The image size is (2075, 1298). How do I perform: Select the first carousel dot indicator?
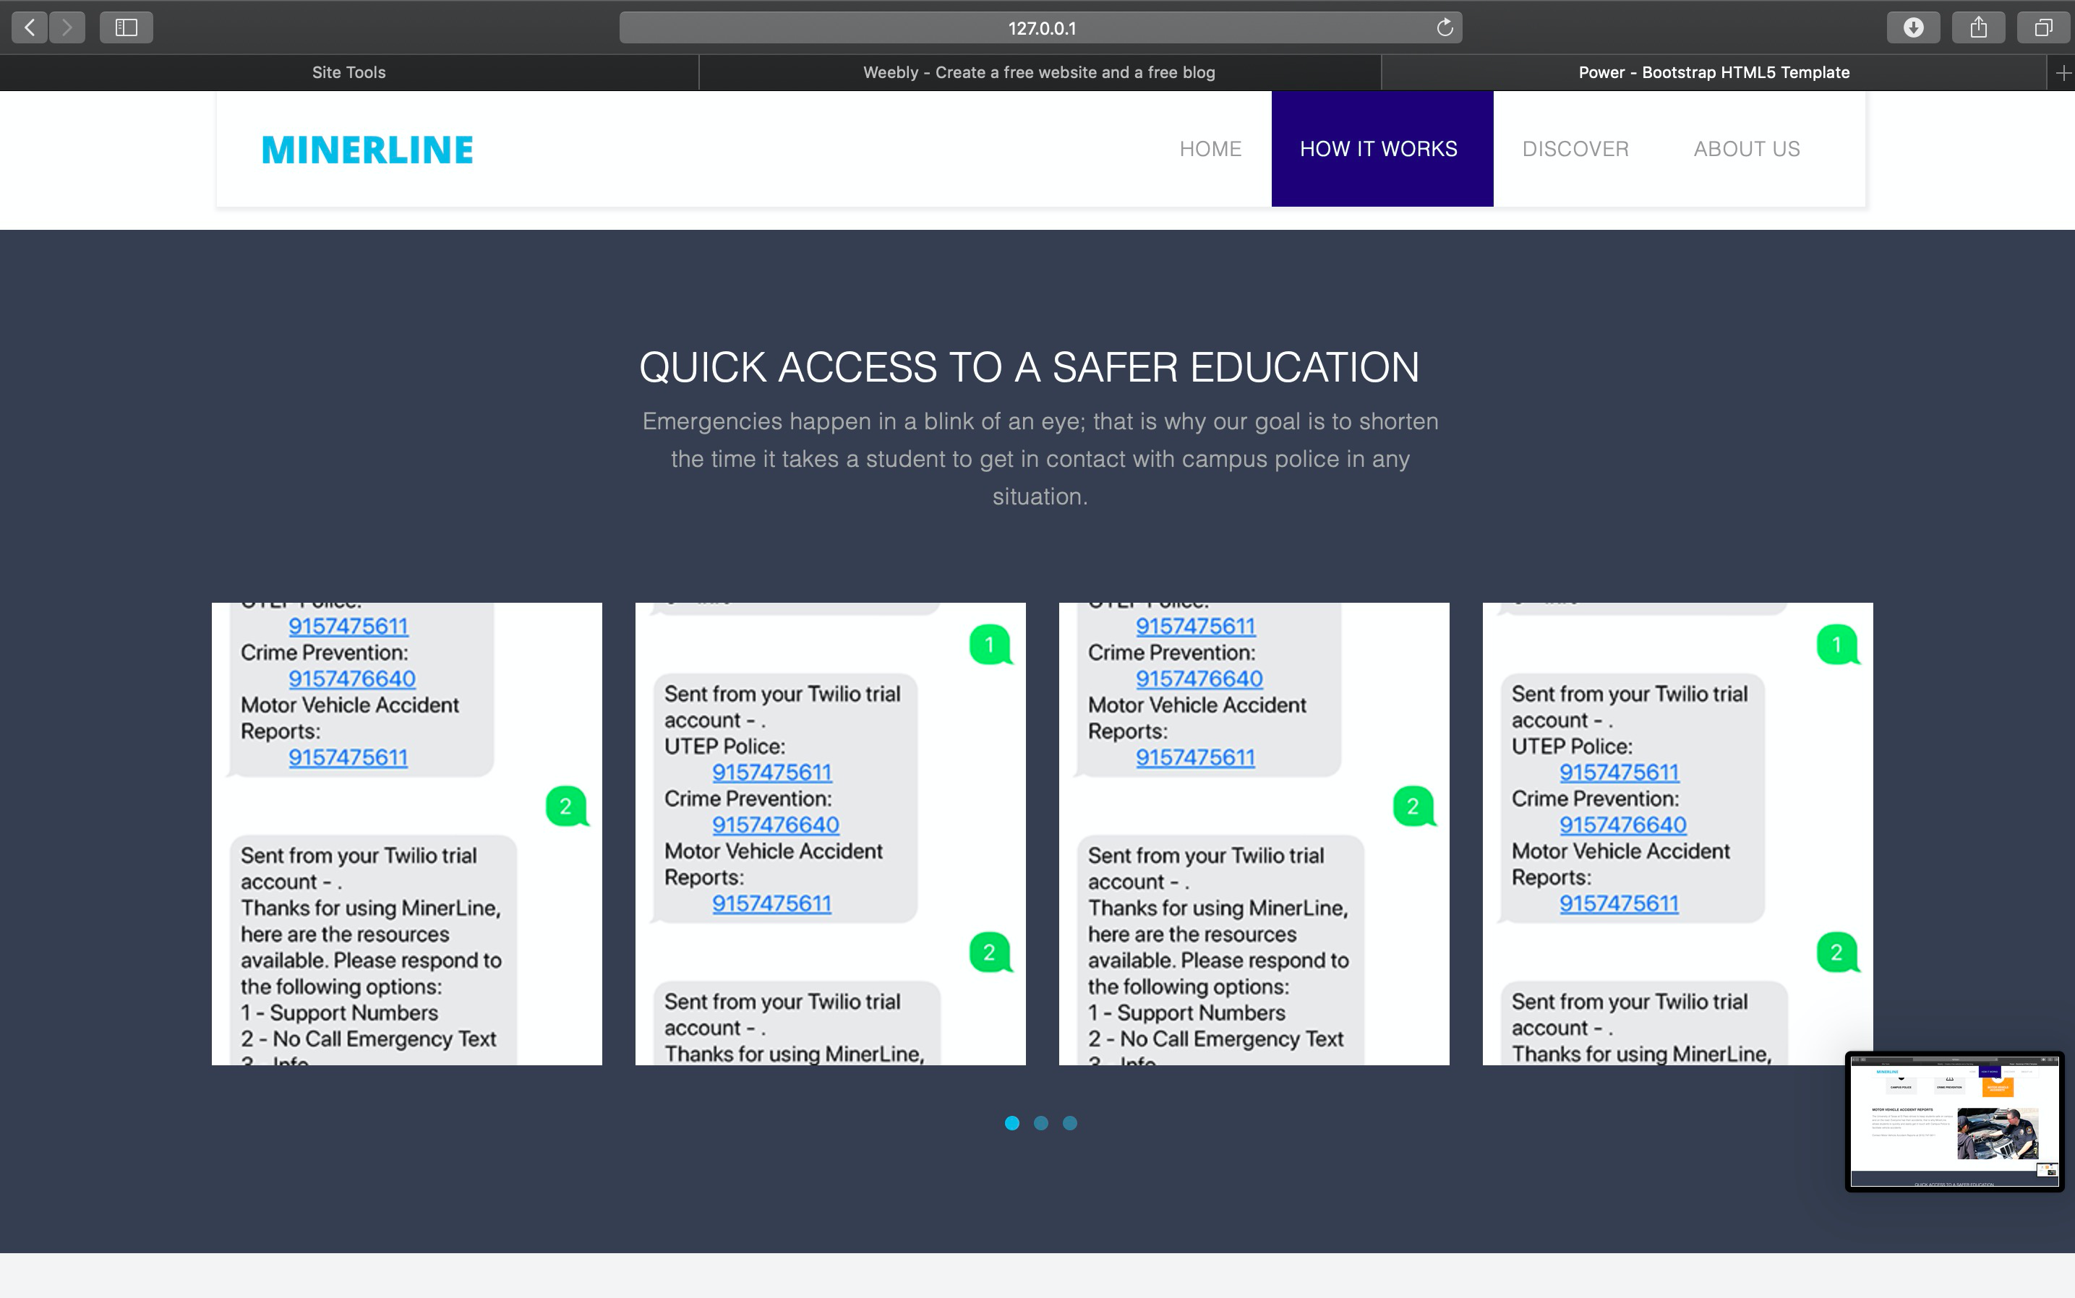(x=1011, y=1123)
